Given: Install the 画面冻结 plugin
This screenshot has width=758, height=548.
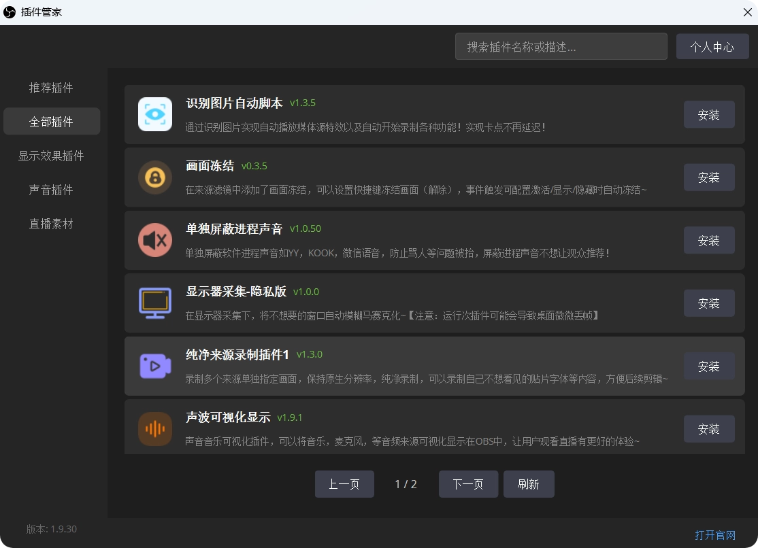Looking at the screenshot, I should coord(709,177).
